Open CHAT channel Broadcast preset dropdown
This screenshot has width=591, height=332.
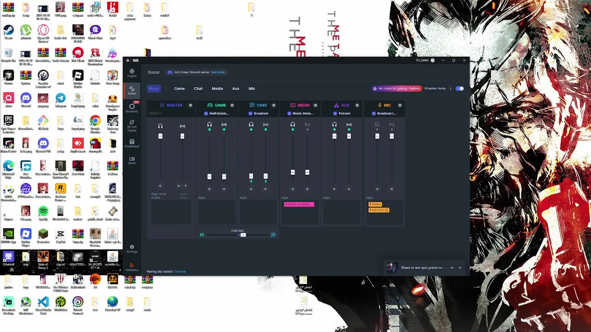[259, 113]
